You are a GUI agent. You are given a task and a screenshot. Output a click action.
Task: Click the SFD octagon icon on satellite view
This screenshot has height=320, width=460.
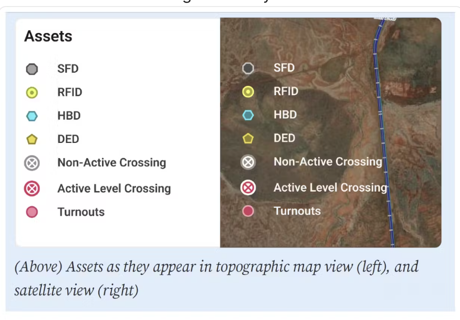coord(248,68)
